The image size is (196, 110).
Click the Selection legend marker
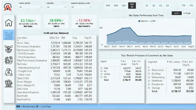point(139,21)
